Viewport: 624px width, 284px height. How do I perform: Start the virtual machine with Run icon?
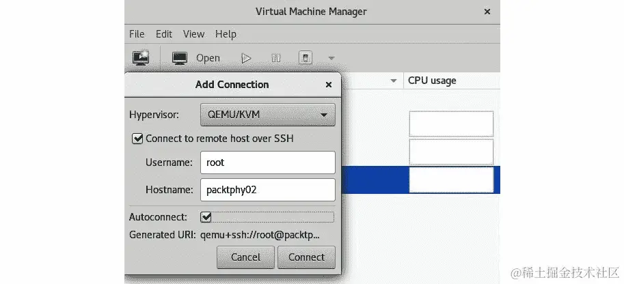tap(246, 58)
